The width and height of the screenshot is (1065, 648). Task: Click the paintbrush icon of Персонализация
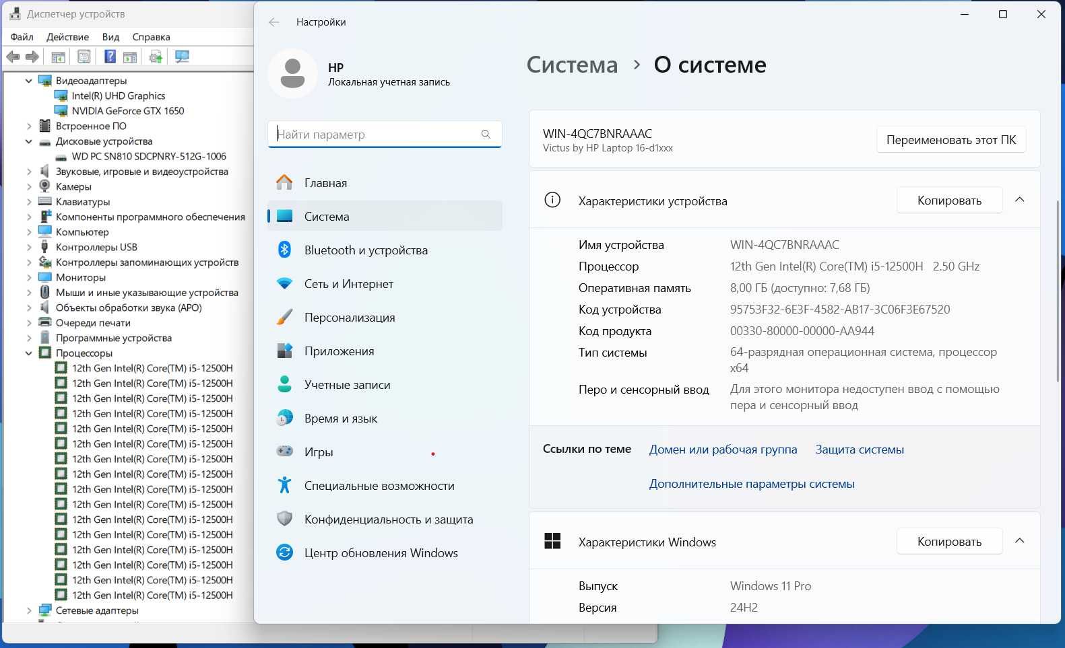coord(284,317)
